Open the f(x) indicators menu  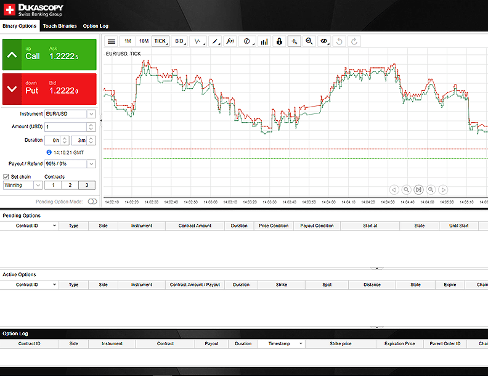tap(230, 41)
